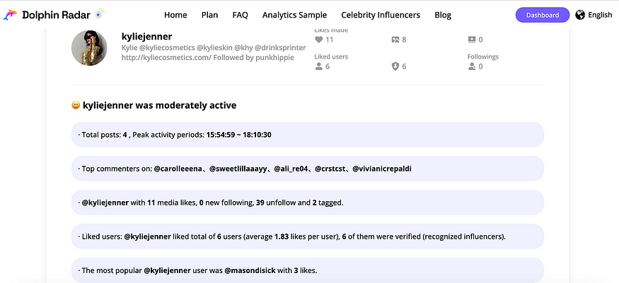Open Celebrity Influencers page
619x283 pixels.
(x=381, y=15)
